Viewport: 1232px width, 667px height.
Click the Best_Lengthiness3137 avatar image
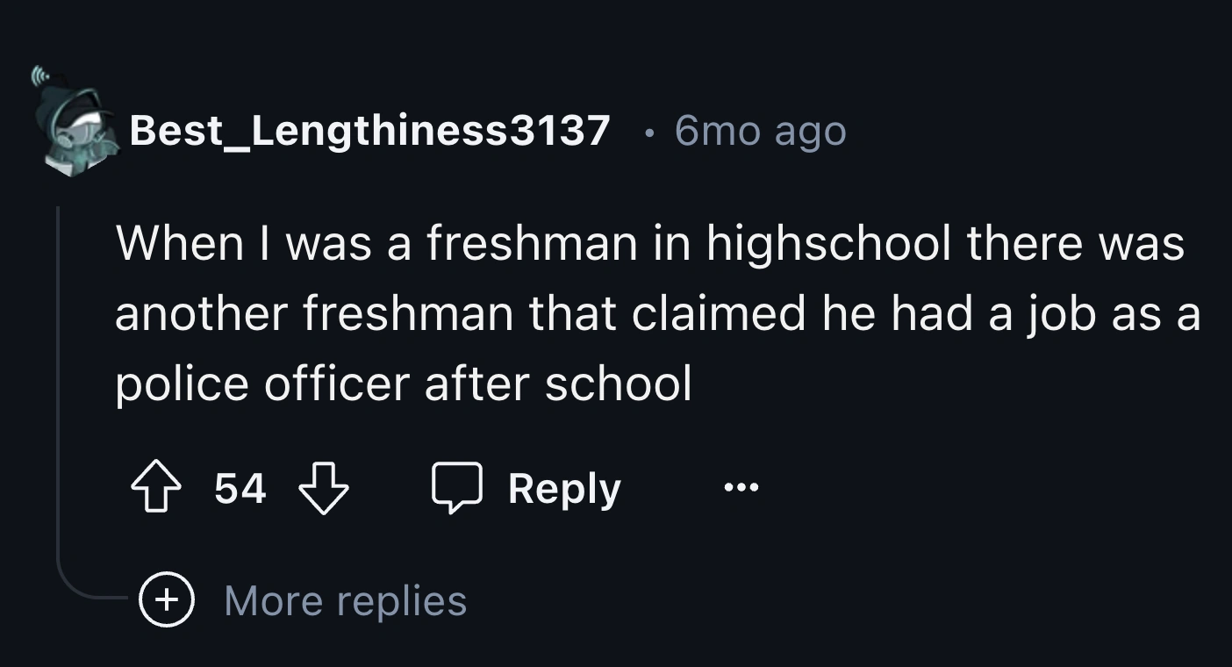click(x=79, y=132)
